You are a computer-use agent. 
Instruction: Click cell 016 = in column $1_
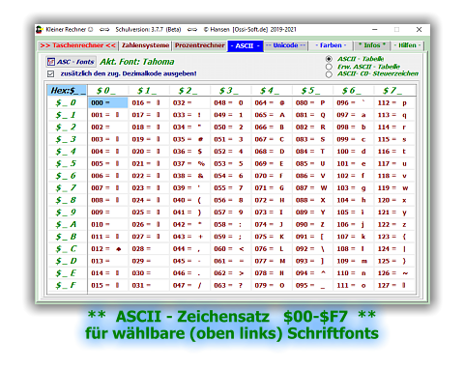[149, 102]
